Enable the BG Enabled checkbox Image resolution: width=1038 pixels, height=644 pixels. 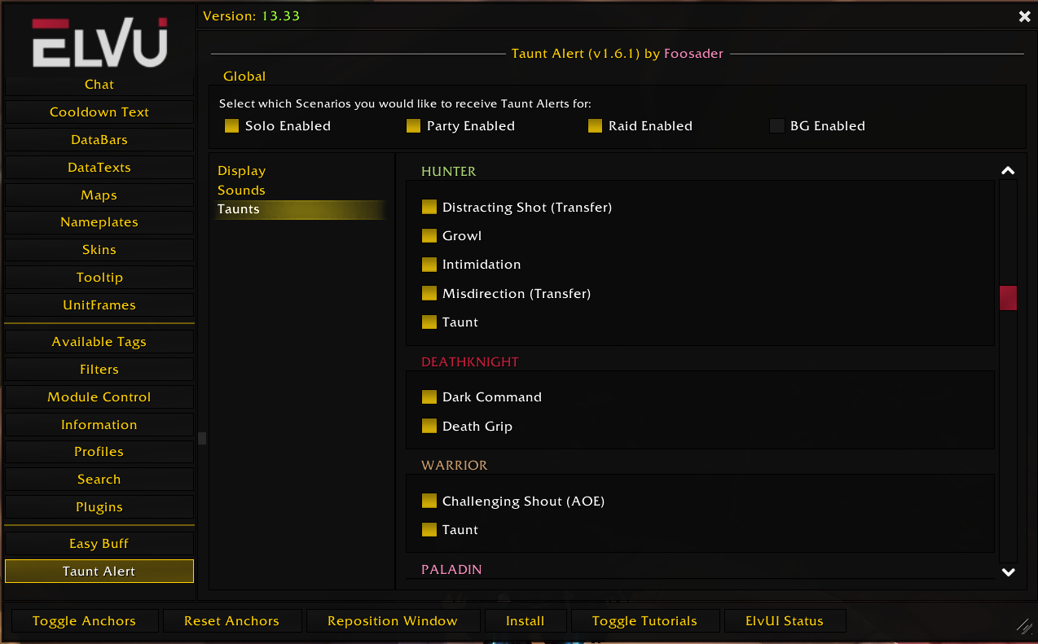click(776, 126)
